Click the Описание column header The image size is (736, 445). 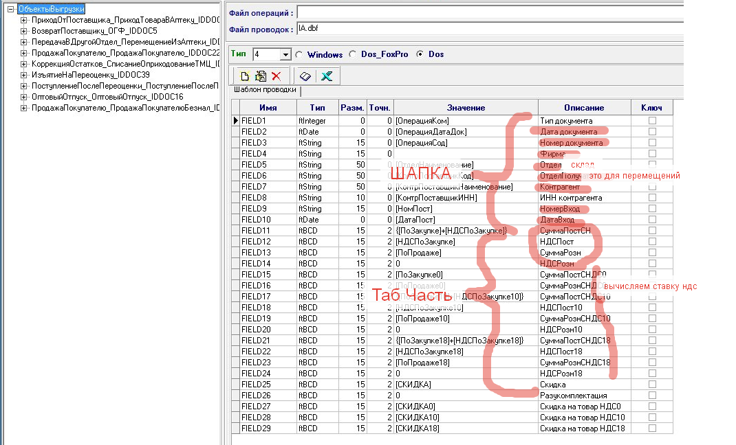[584, 108]
